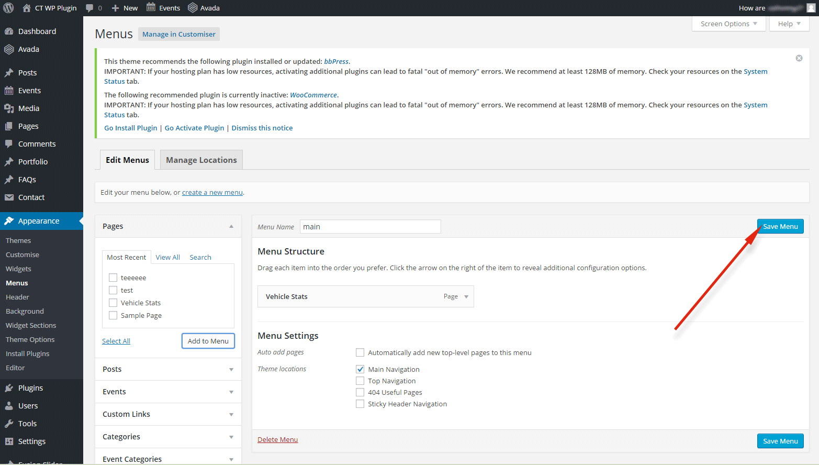Open Media via its sidebar icon
Screen dimensions: 819x465
[x=9, y=108]
